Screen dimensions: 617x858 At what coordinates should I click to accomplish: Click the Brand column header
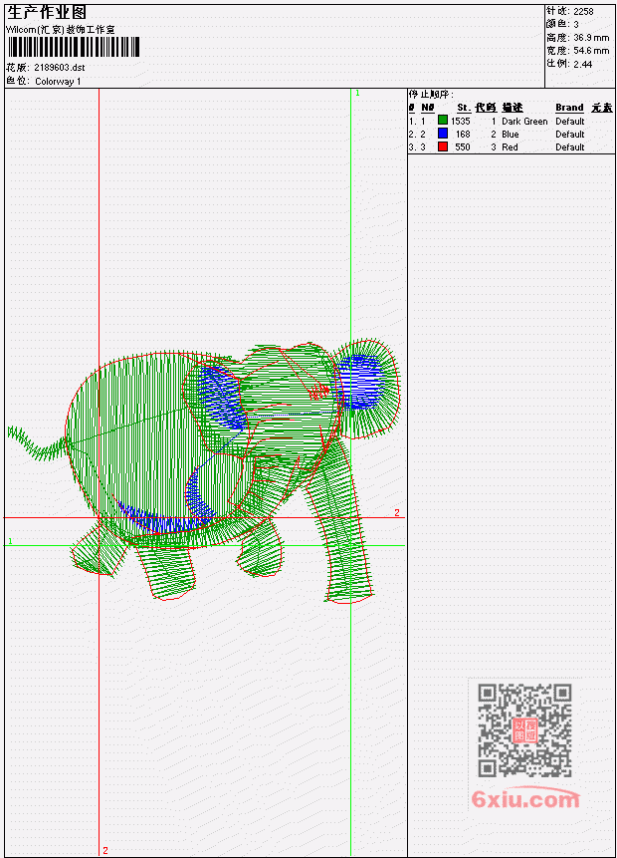pos(569,108)
